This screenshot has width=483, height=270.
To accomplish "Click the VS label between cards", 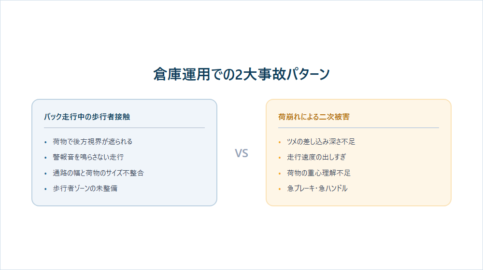I will point(241,153).
